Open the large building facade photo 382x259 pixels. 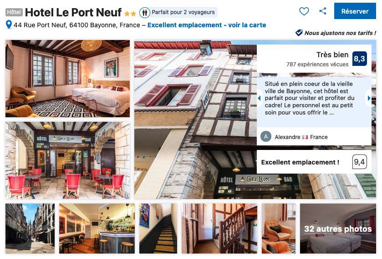(x=195, y=120)
